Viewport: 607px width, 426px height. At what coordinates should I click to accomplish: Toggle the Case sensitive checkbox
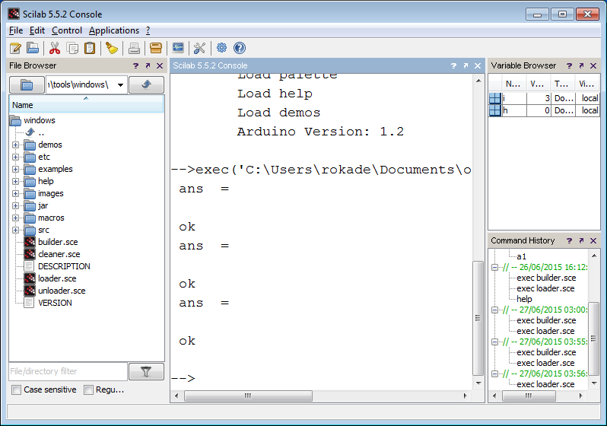pyautogui.click(x=16, y=390)
